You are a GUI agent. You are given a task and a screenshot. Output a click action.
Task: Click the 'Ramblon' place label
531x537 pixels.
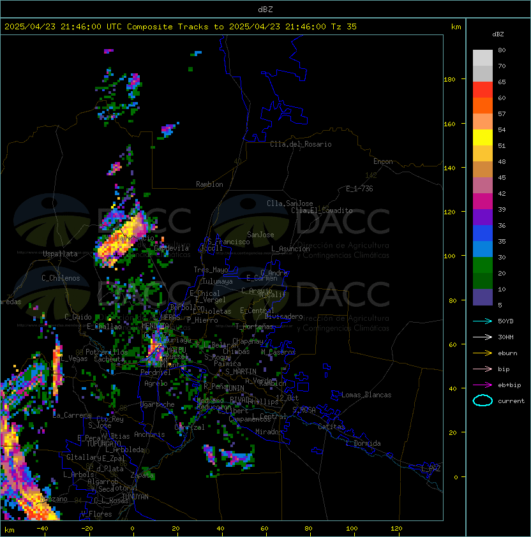[x=209, y=184]
